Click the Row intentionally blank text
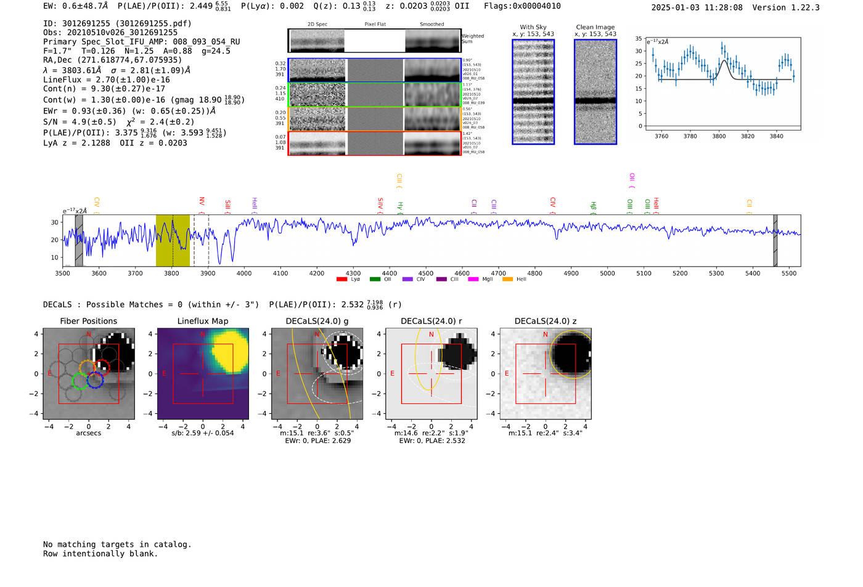The image size is (863, 587). (100, 554)
